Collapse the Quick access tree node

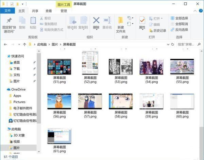click(x=5, y=56)
